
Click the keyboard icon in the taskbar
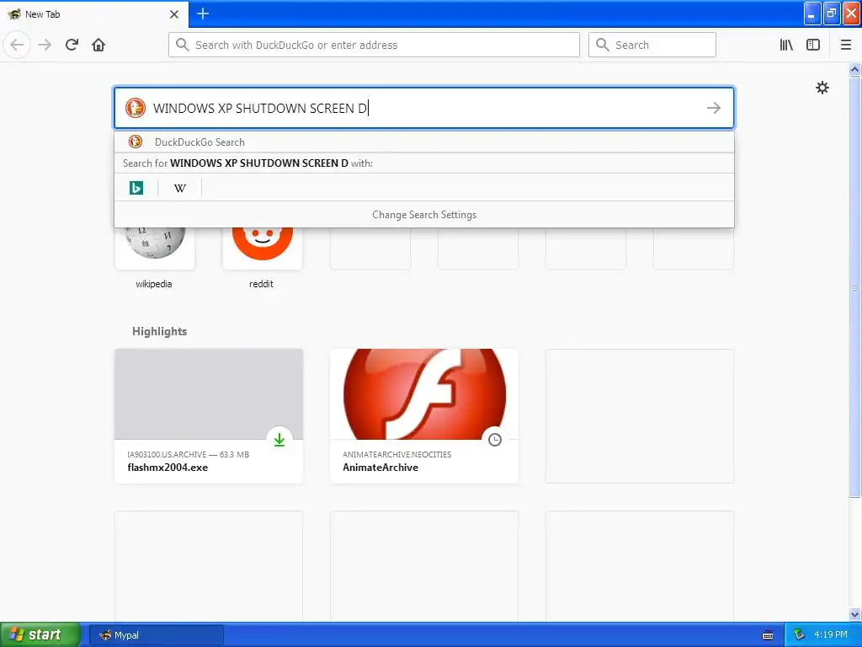click(x=768, y=635)
